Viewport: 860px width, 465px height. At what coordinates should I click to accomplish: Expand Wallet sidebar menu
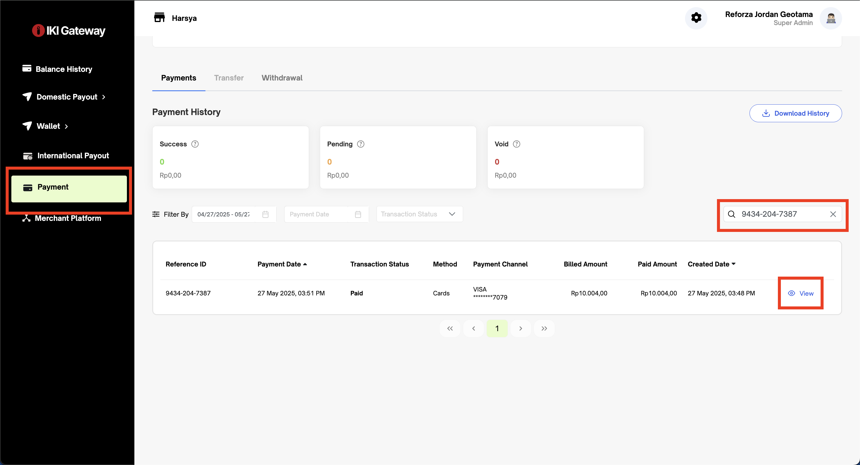tap(48, 126)
